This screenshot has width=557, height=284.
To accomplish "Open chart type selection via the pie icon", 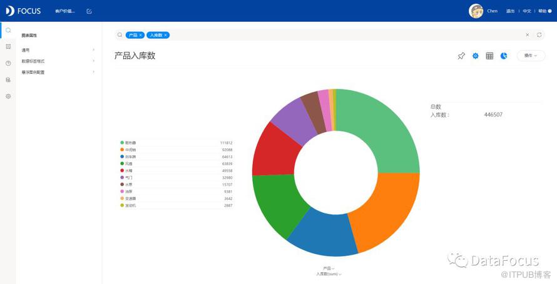I will (x=504, y=56).
